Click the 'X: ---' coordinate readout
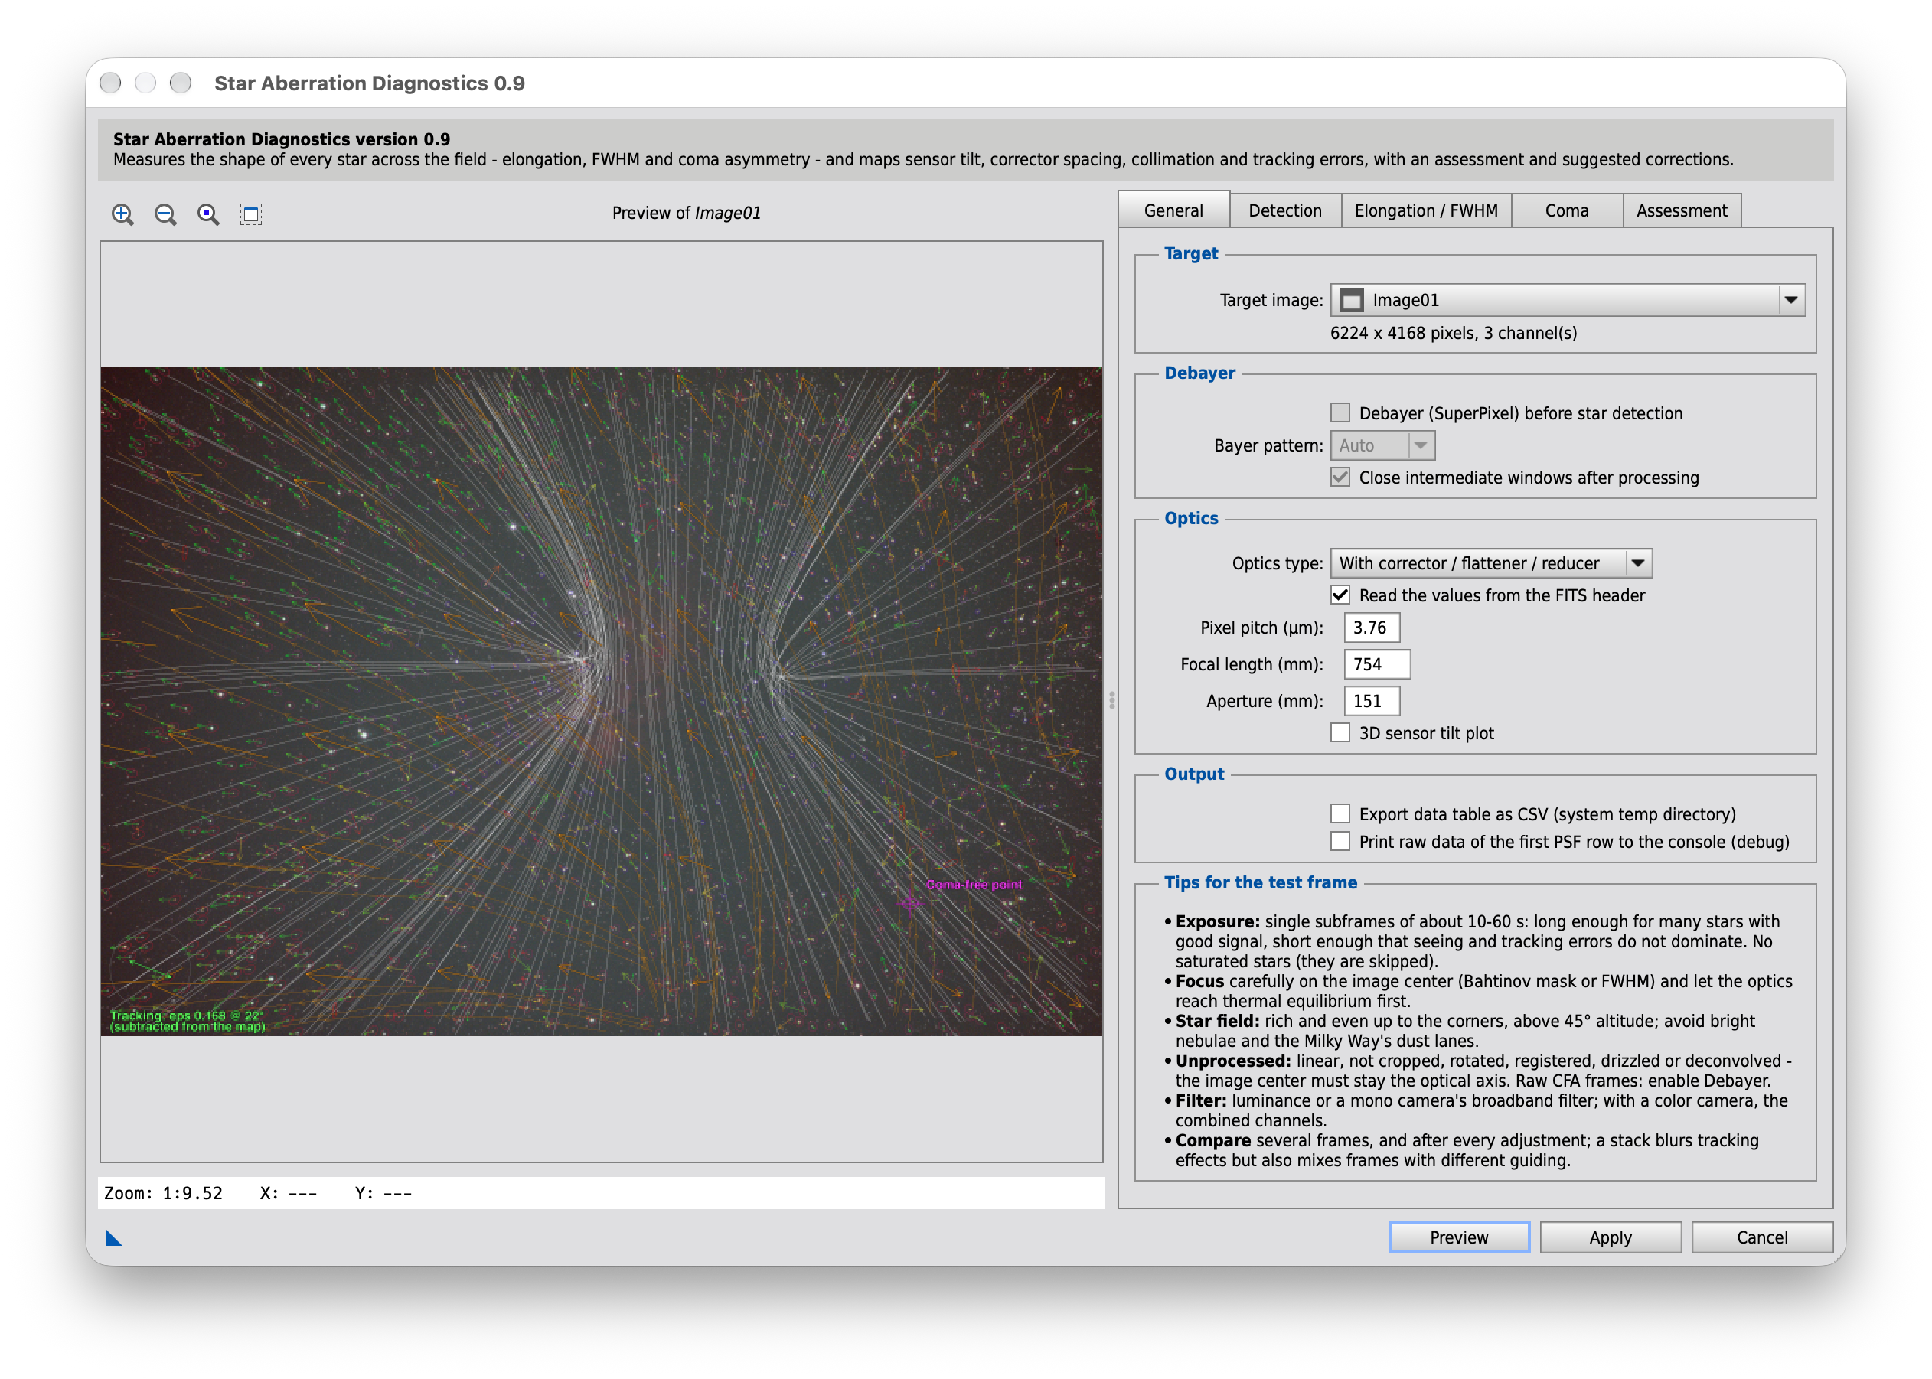The image size is (1932, 1379). (x=289, y=1193)
